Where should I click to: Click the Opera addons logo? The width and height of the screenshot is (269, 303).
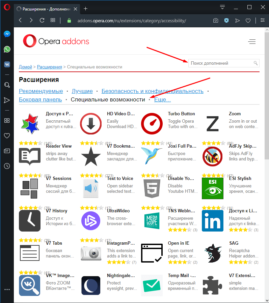(x=56, y=41)
